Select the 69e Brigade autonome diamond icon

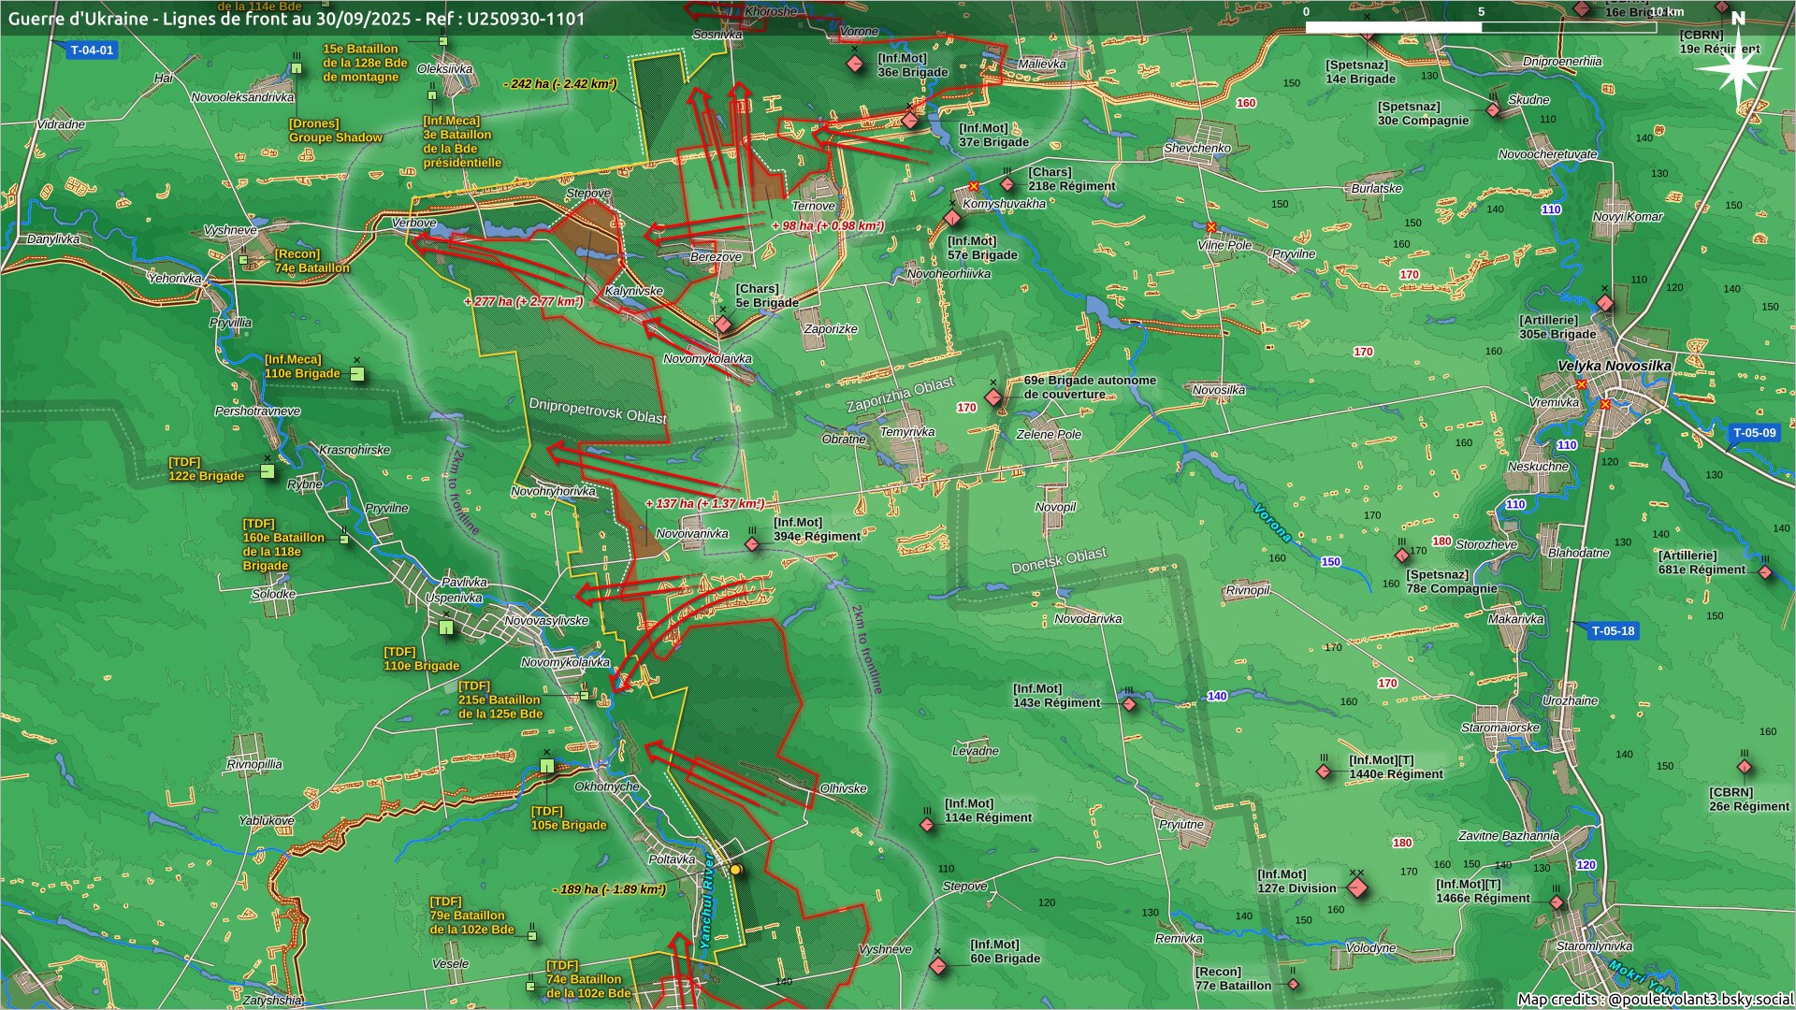pos(993,397)
